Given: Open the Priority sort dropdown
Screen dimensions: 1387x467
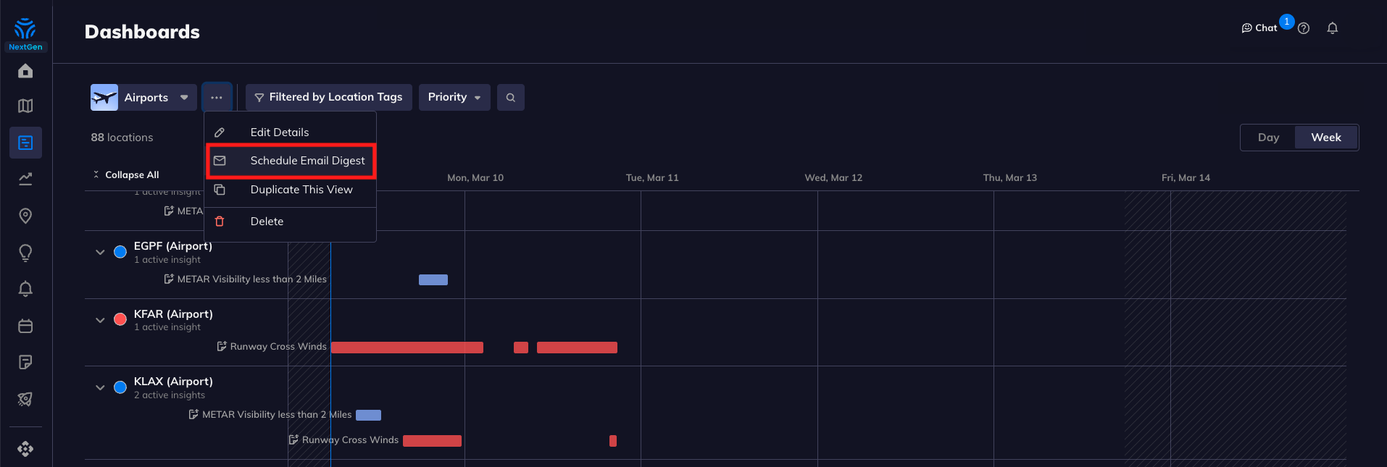Looking at the screenshot, I should pyautogui.click(x=454, y=98).
